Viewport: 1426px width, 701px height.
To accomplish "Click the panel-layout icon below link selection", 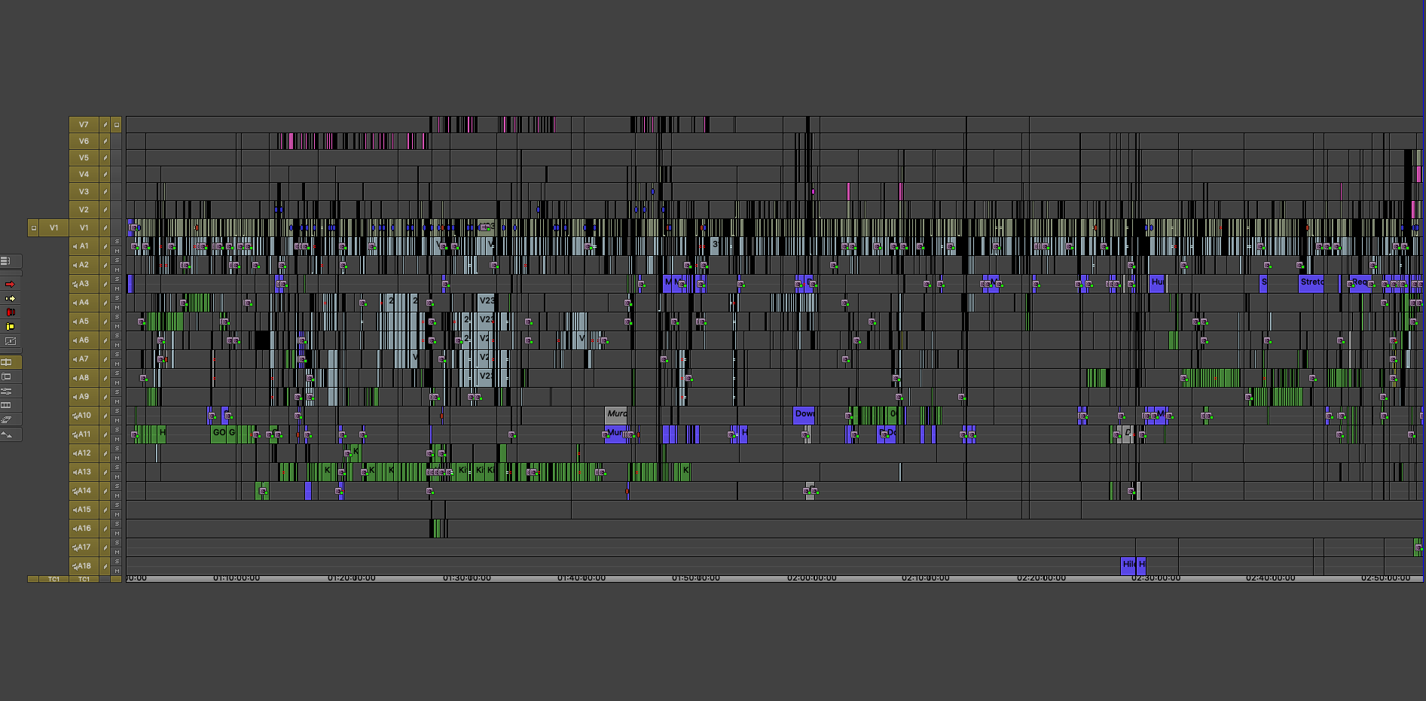I will point(10,376).
